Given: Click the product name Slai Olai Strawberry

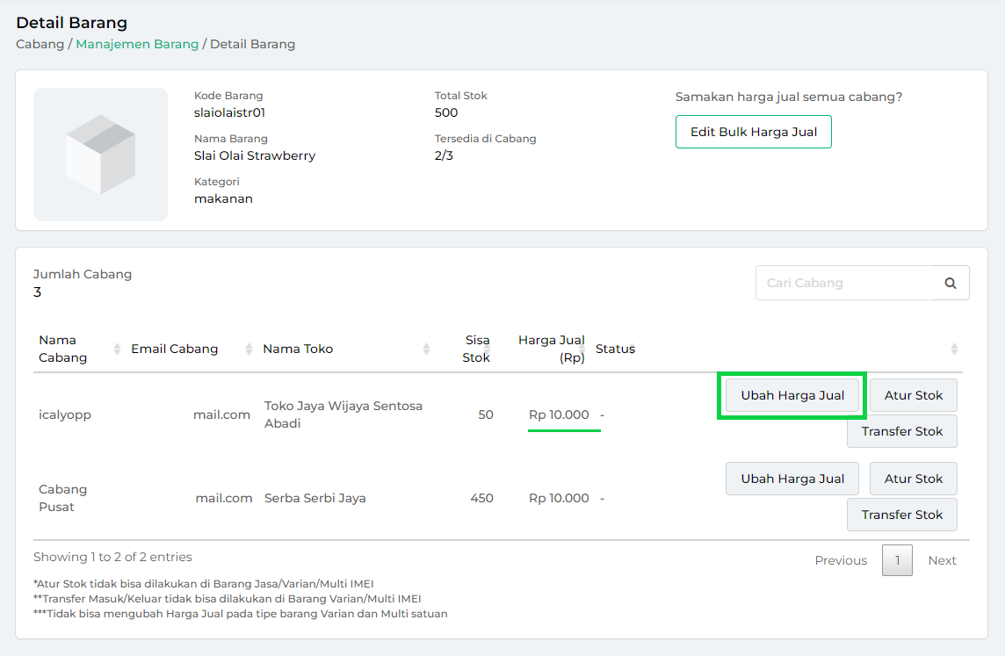Looking at the screenshot, I should click(x=255, y=155).
